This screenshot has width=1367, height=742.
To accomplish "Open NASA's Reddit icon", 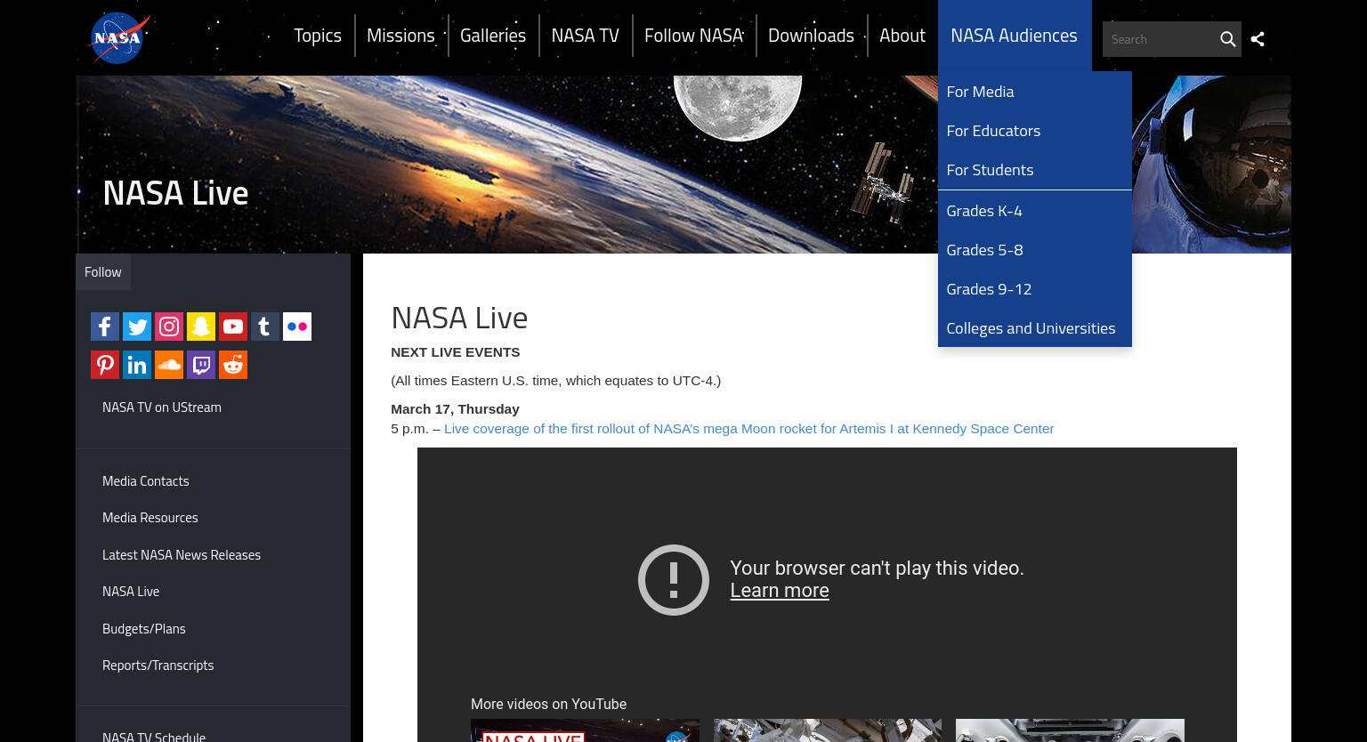I will click(x=233, y=365).
